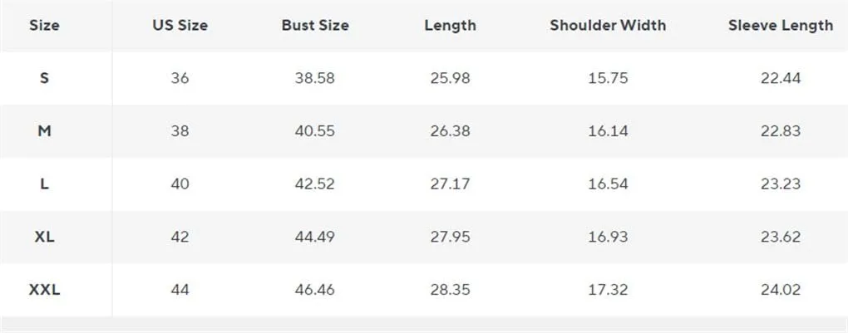The image size is (848, 333).
Task: Select bust size value 38.58
Action: pyautogui.click(x=314, y=78)
